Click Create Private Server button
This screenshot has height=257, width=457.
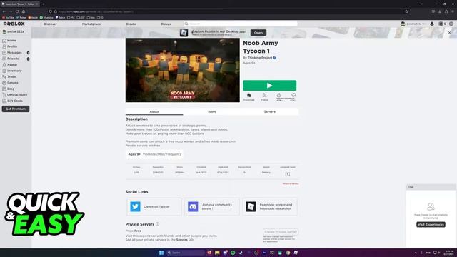[281, 232]
